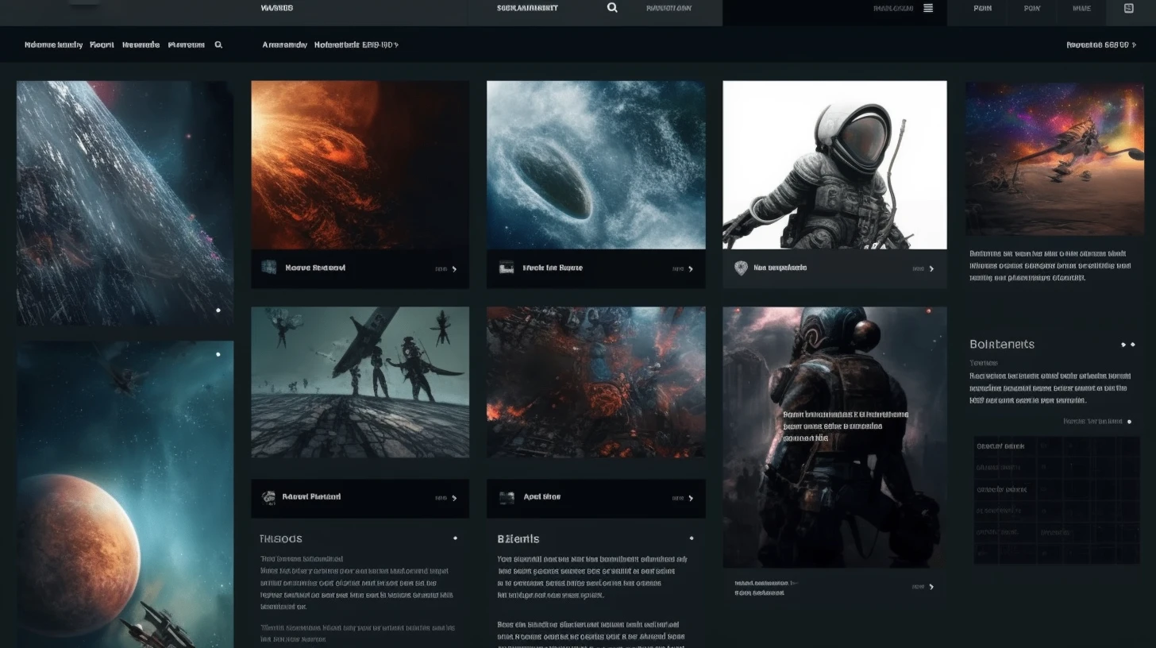Toggle the dot next to the Bžlemls heading
Viewport: 1156px width, 648px height.
point(692,538)
